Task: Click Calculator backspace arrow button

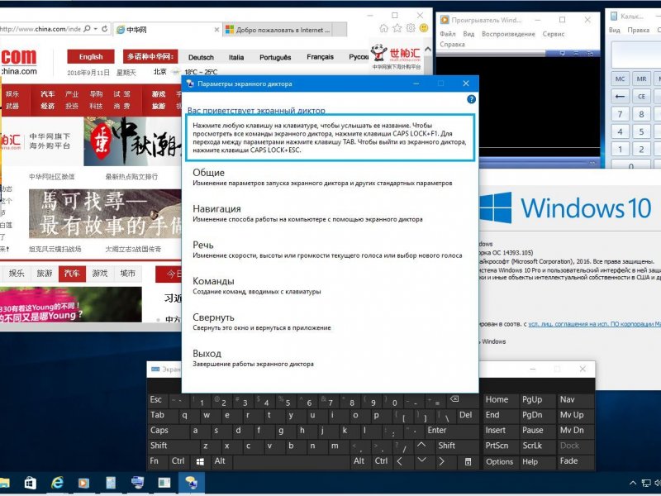Action: tap(620, 97)
